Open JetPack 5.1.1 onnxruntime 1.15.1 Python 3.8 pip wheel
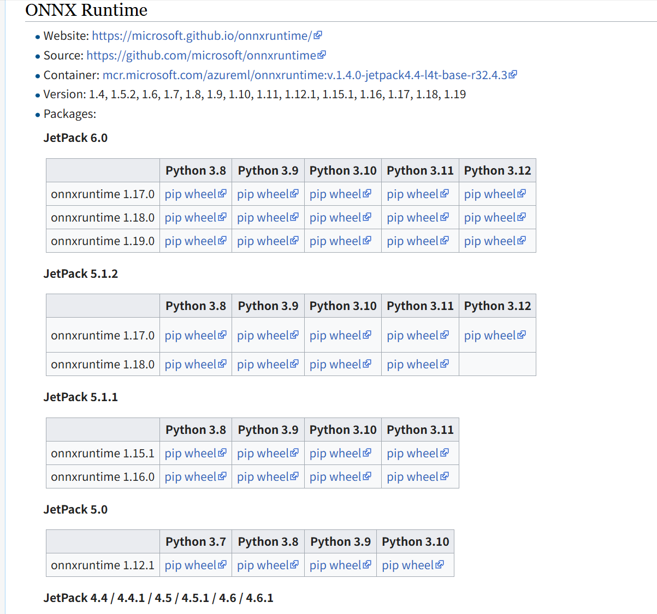The height and width of the screenshot is (614, 657). coord(196,454)
